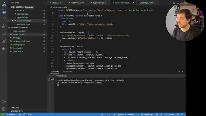Viewport: 206px width, 116px height.
Task: Open Explorer more actions ellipsis
Action: coord(44,3)
